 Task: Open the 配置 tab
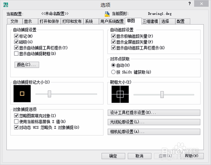[183, 22]
